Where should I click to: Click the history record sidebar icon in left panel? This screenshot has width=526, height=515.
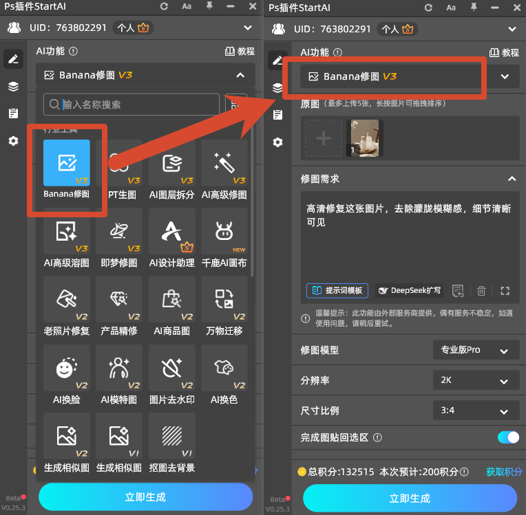point(13,113)
